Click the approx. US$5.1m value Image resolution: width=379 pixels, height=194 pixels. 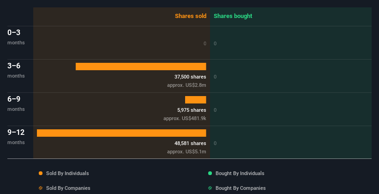pos(186,152)
